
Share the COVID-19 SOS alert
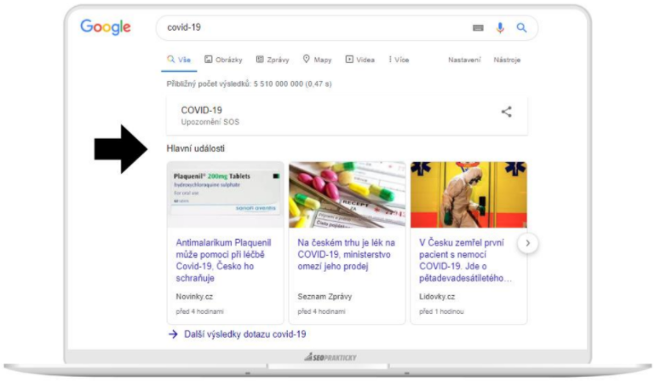[506, 112]
